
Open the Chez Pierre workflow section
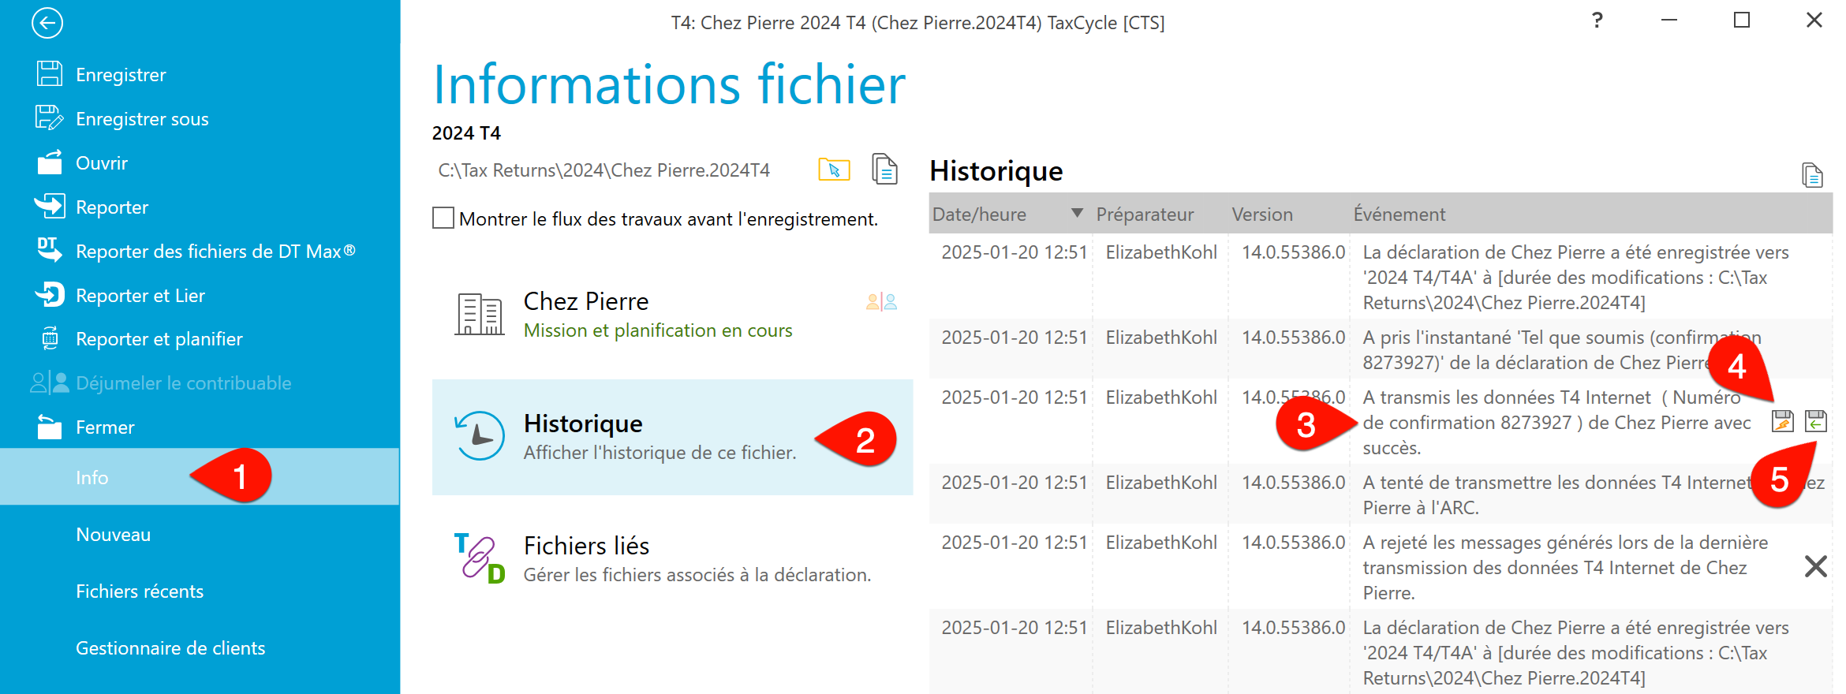point(672,315)
